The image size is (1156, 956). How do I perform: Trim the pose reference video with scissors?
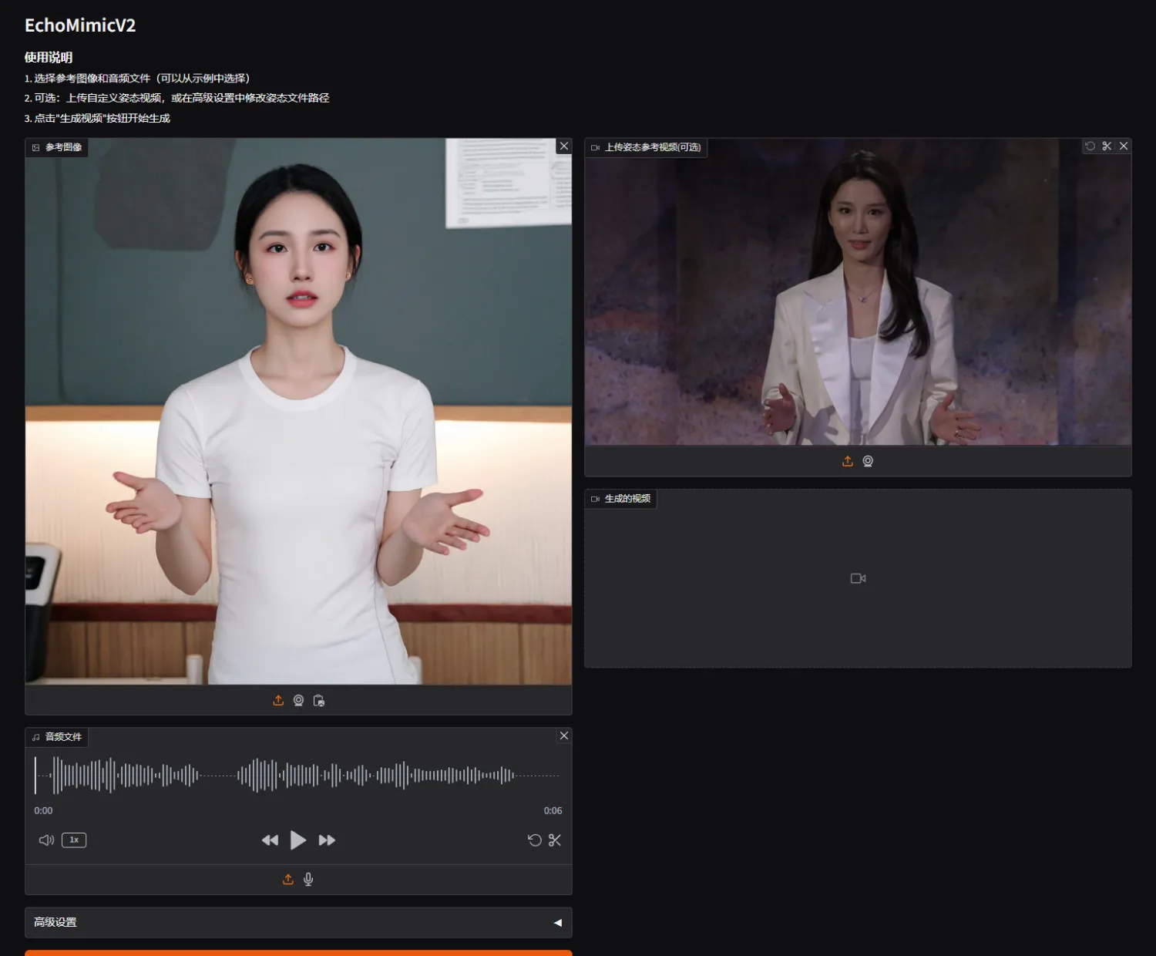click(1107, 146)
